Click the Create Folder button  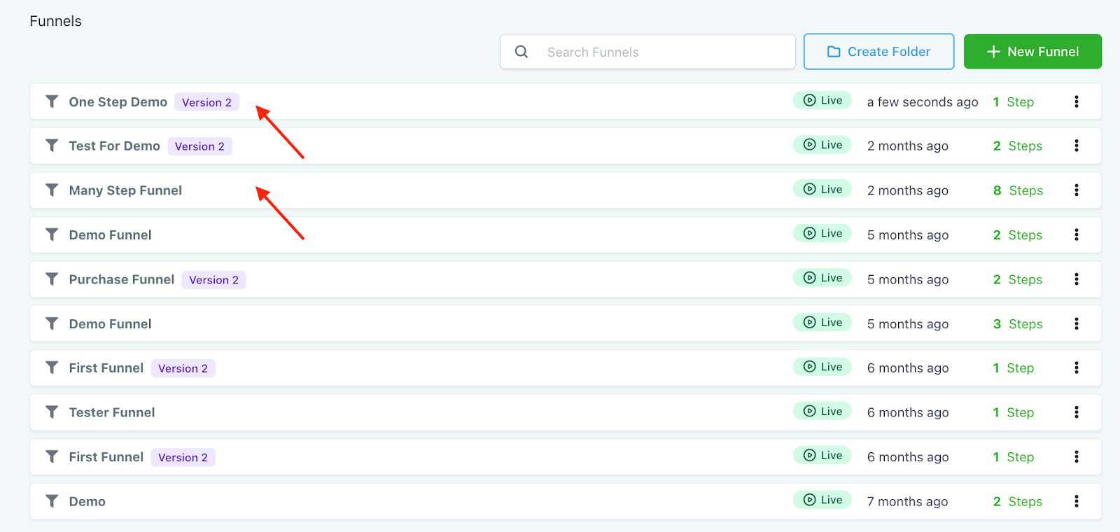[878, 52]
